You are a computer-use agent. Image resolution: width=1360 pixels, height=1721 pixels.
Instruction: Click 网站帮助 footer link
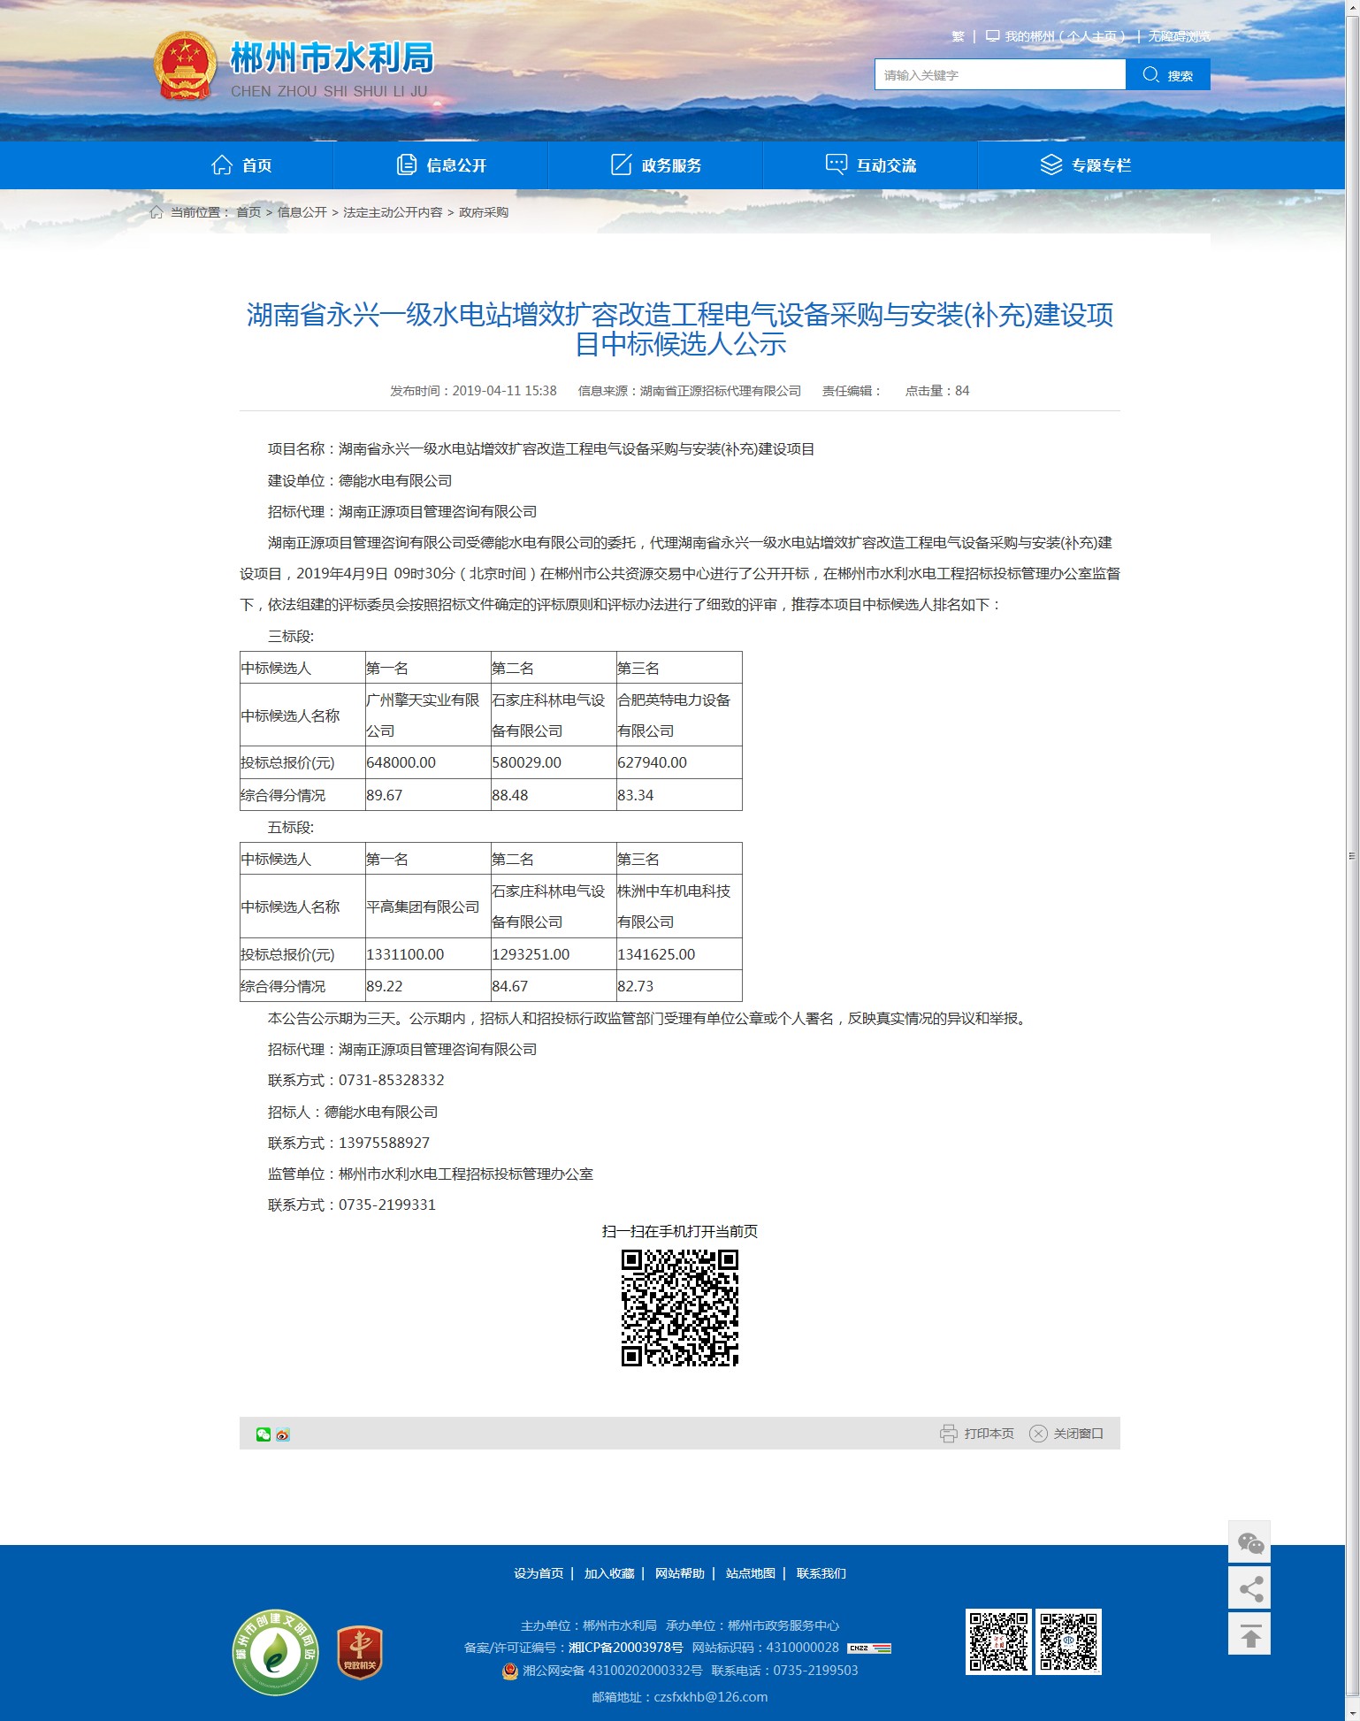(x=680, y=1573)
